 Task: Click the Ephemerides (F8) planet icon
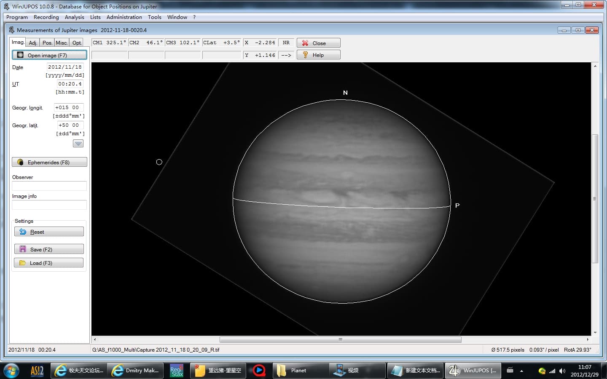pyautogui.click(x=19, y=162)
